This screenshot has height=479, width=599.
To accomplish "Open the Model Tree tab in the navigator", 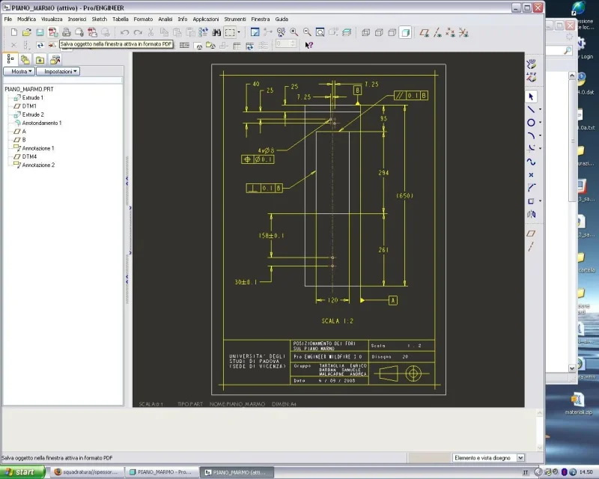I will [x=10, y=59].
